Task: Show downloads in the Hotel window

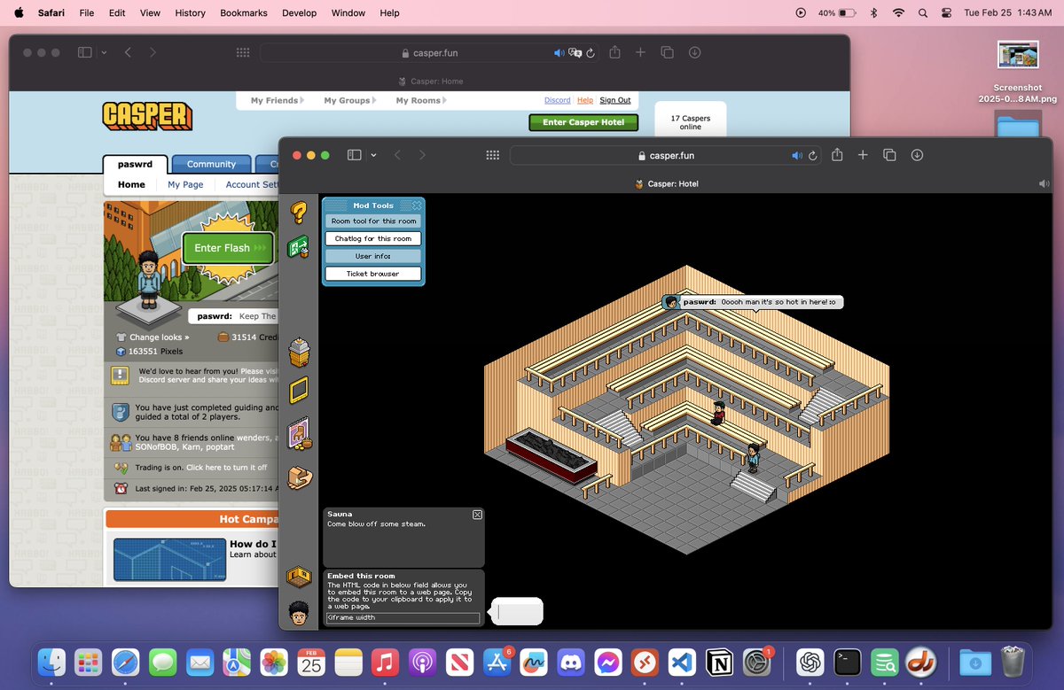Action: pos(917,155)
